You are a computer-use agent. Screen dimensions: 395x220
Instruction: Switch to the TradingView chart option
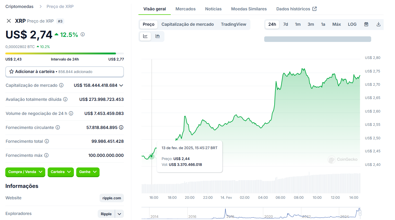[234, 24]
